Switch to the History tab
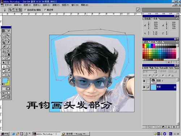 (164, 68)
